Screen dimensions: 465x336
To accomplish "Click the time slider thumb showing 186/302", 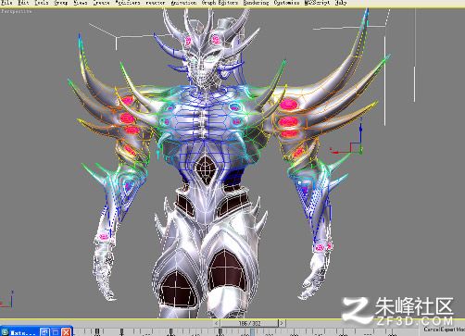I will pos(249,323).
